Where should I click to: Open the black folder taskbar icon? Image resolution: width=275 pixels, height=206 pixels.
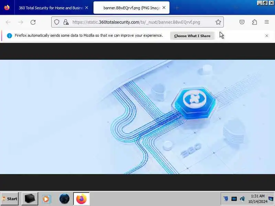click(x=30, y=199)
